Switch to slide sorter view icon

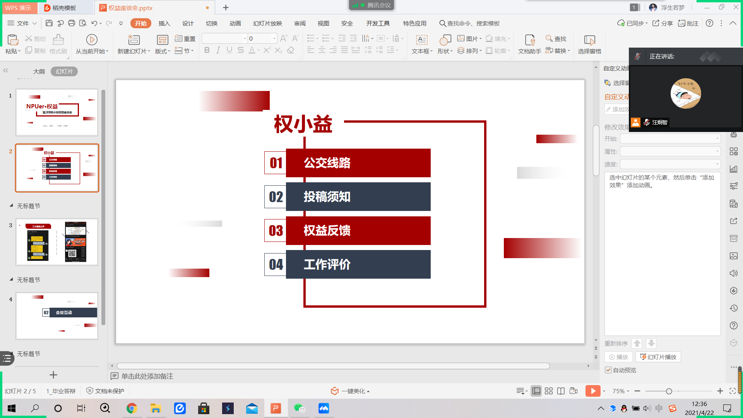(548, 391)
